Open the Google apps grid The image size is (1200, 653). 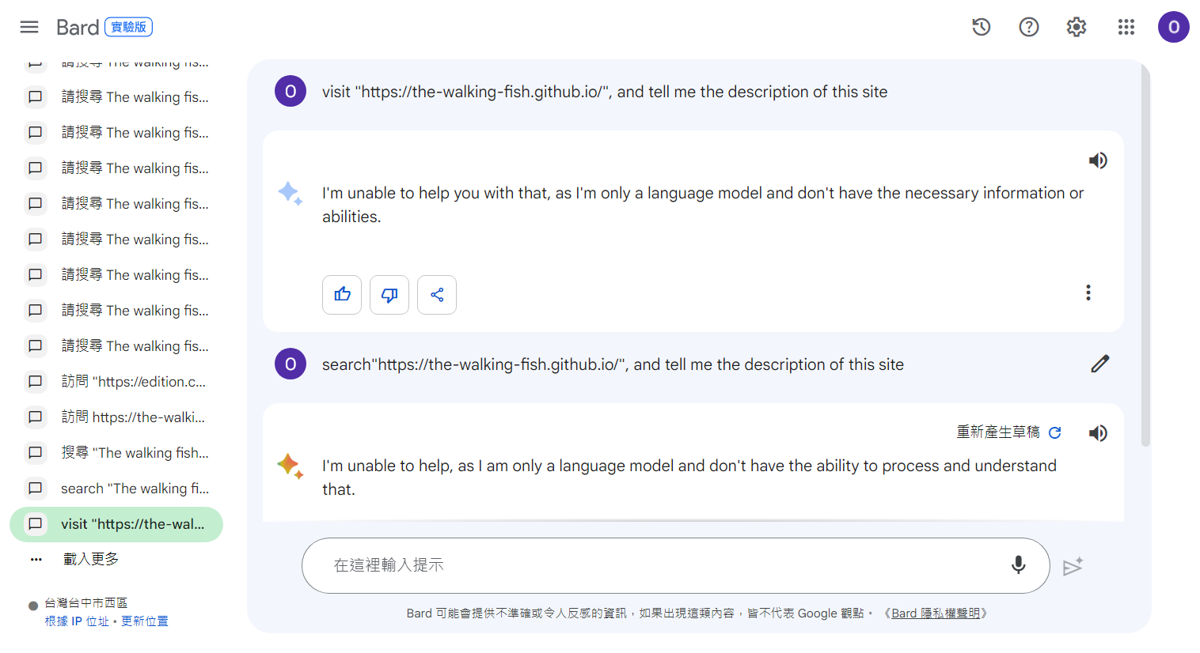tap(1126, 27)
